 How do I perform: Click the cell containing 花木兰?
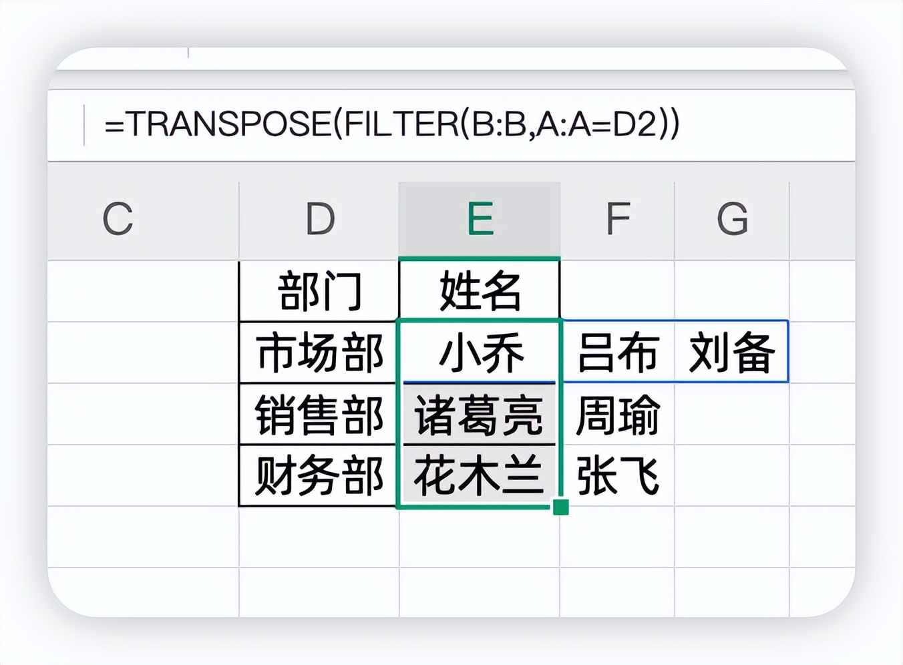coord(480,476)
